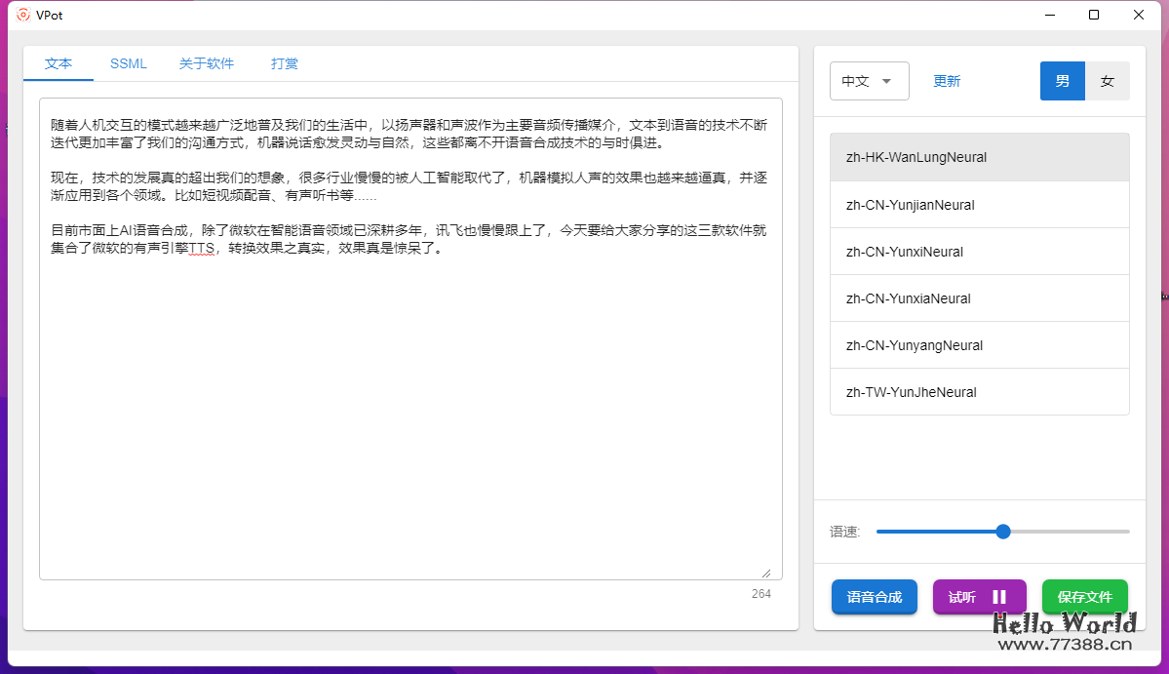Click the 更新 refresh link
This screenshot has height=674, width=1169.
click(946, 81)
